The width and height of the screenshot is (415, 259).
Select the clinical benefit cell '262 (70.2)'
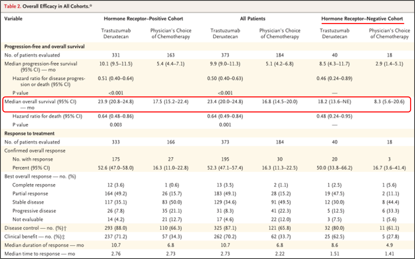225,237
